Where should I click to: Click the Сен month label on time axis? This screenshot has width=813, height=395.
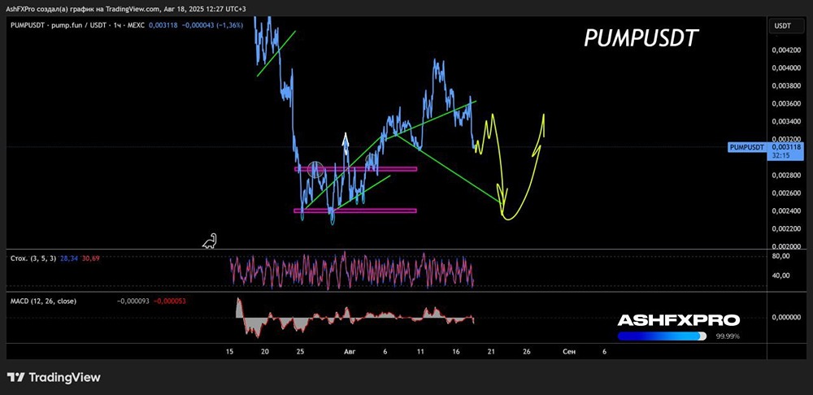coord(569,351)
